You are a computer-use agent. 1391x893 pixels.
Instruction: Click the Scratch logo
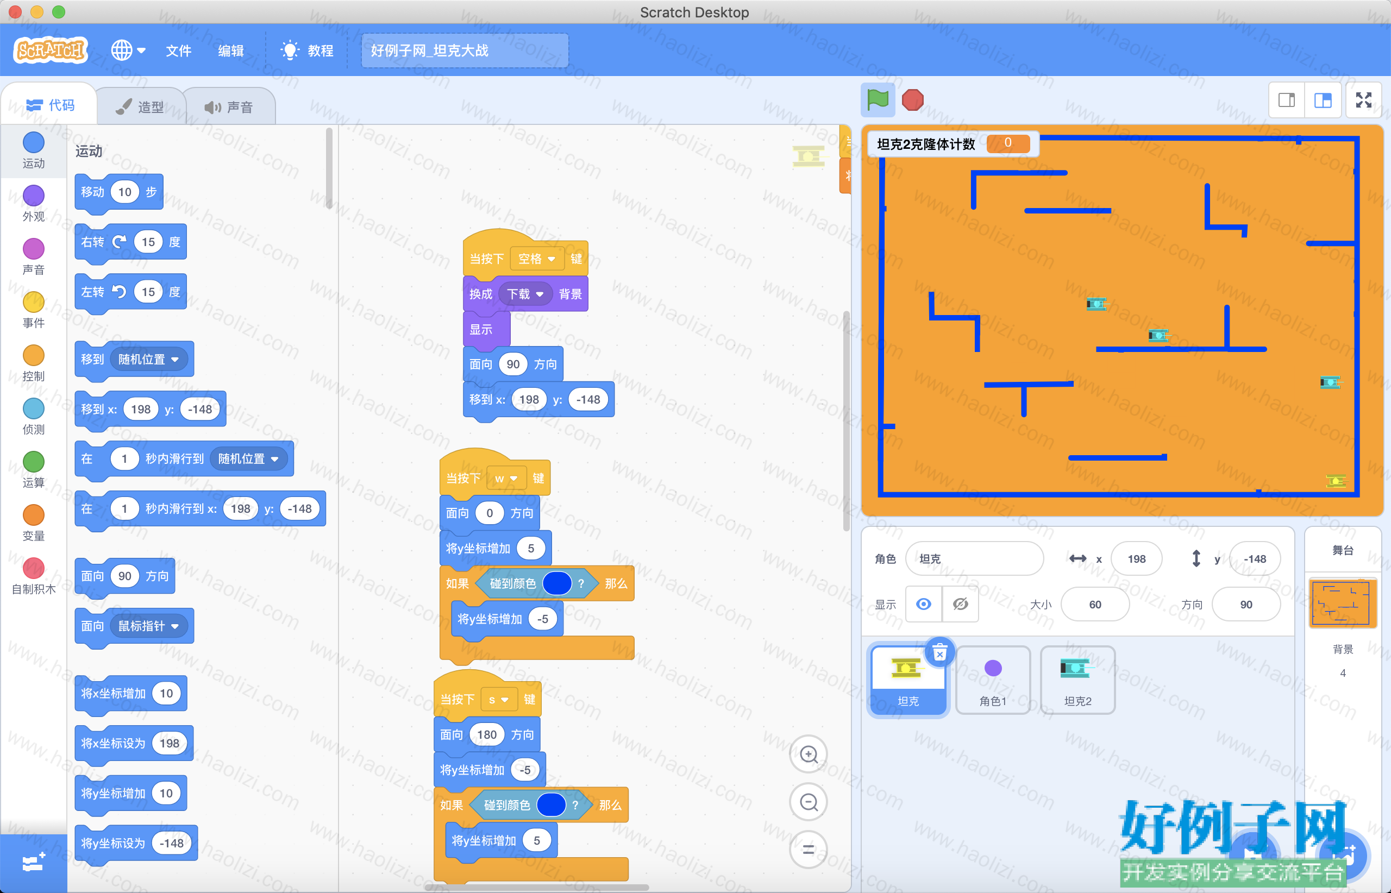pyautogui.click(x=51, y=51)
